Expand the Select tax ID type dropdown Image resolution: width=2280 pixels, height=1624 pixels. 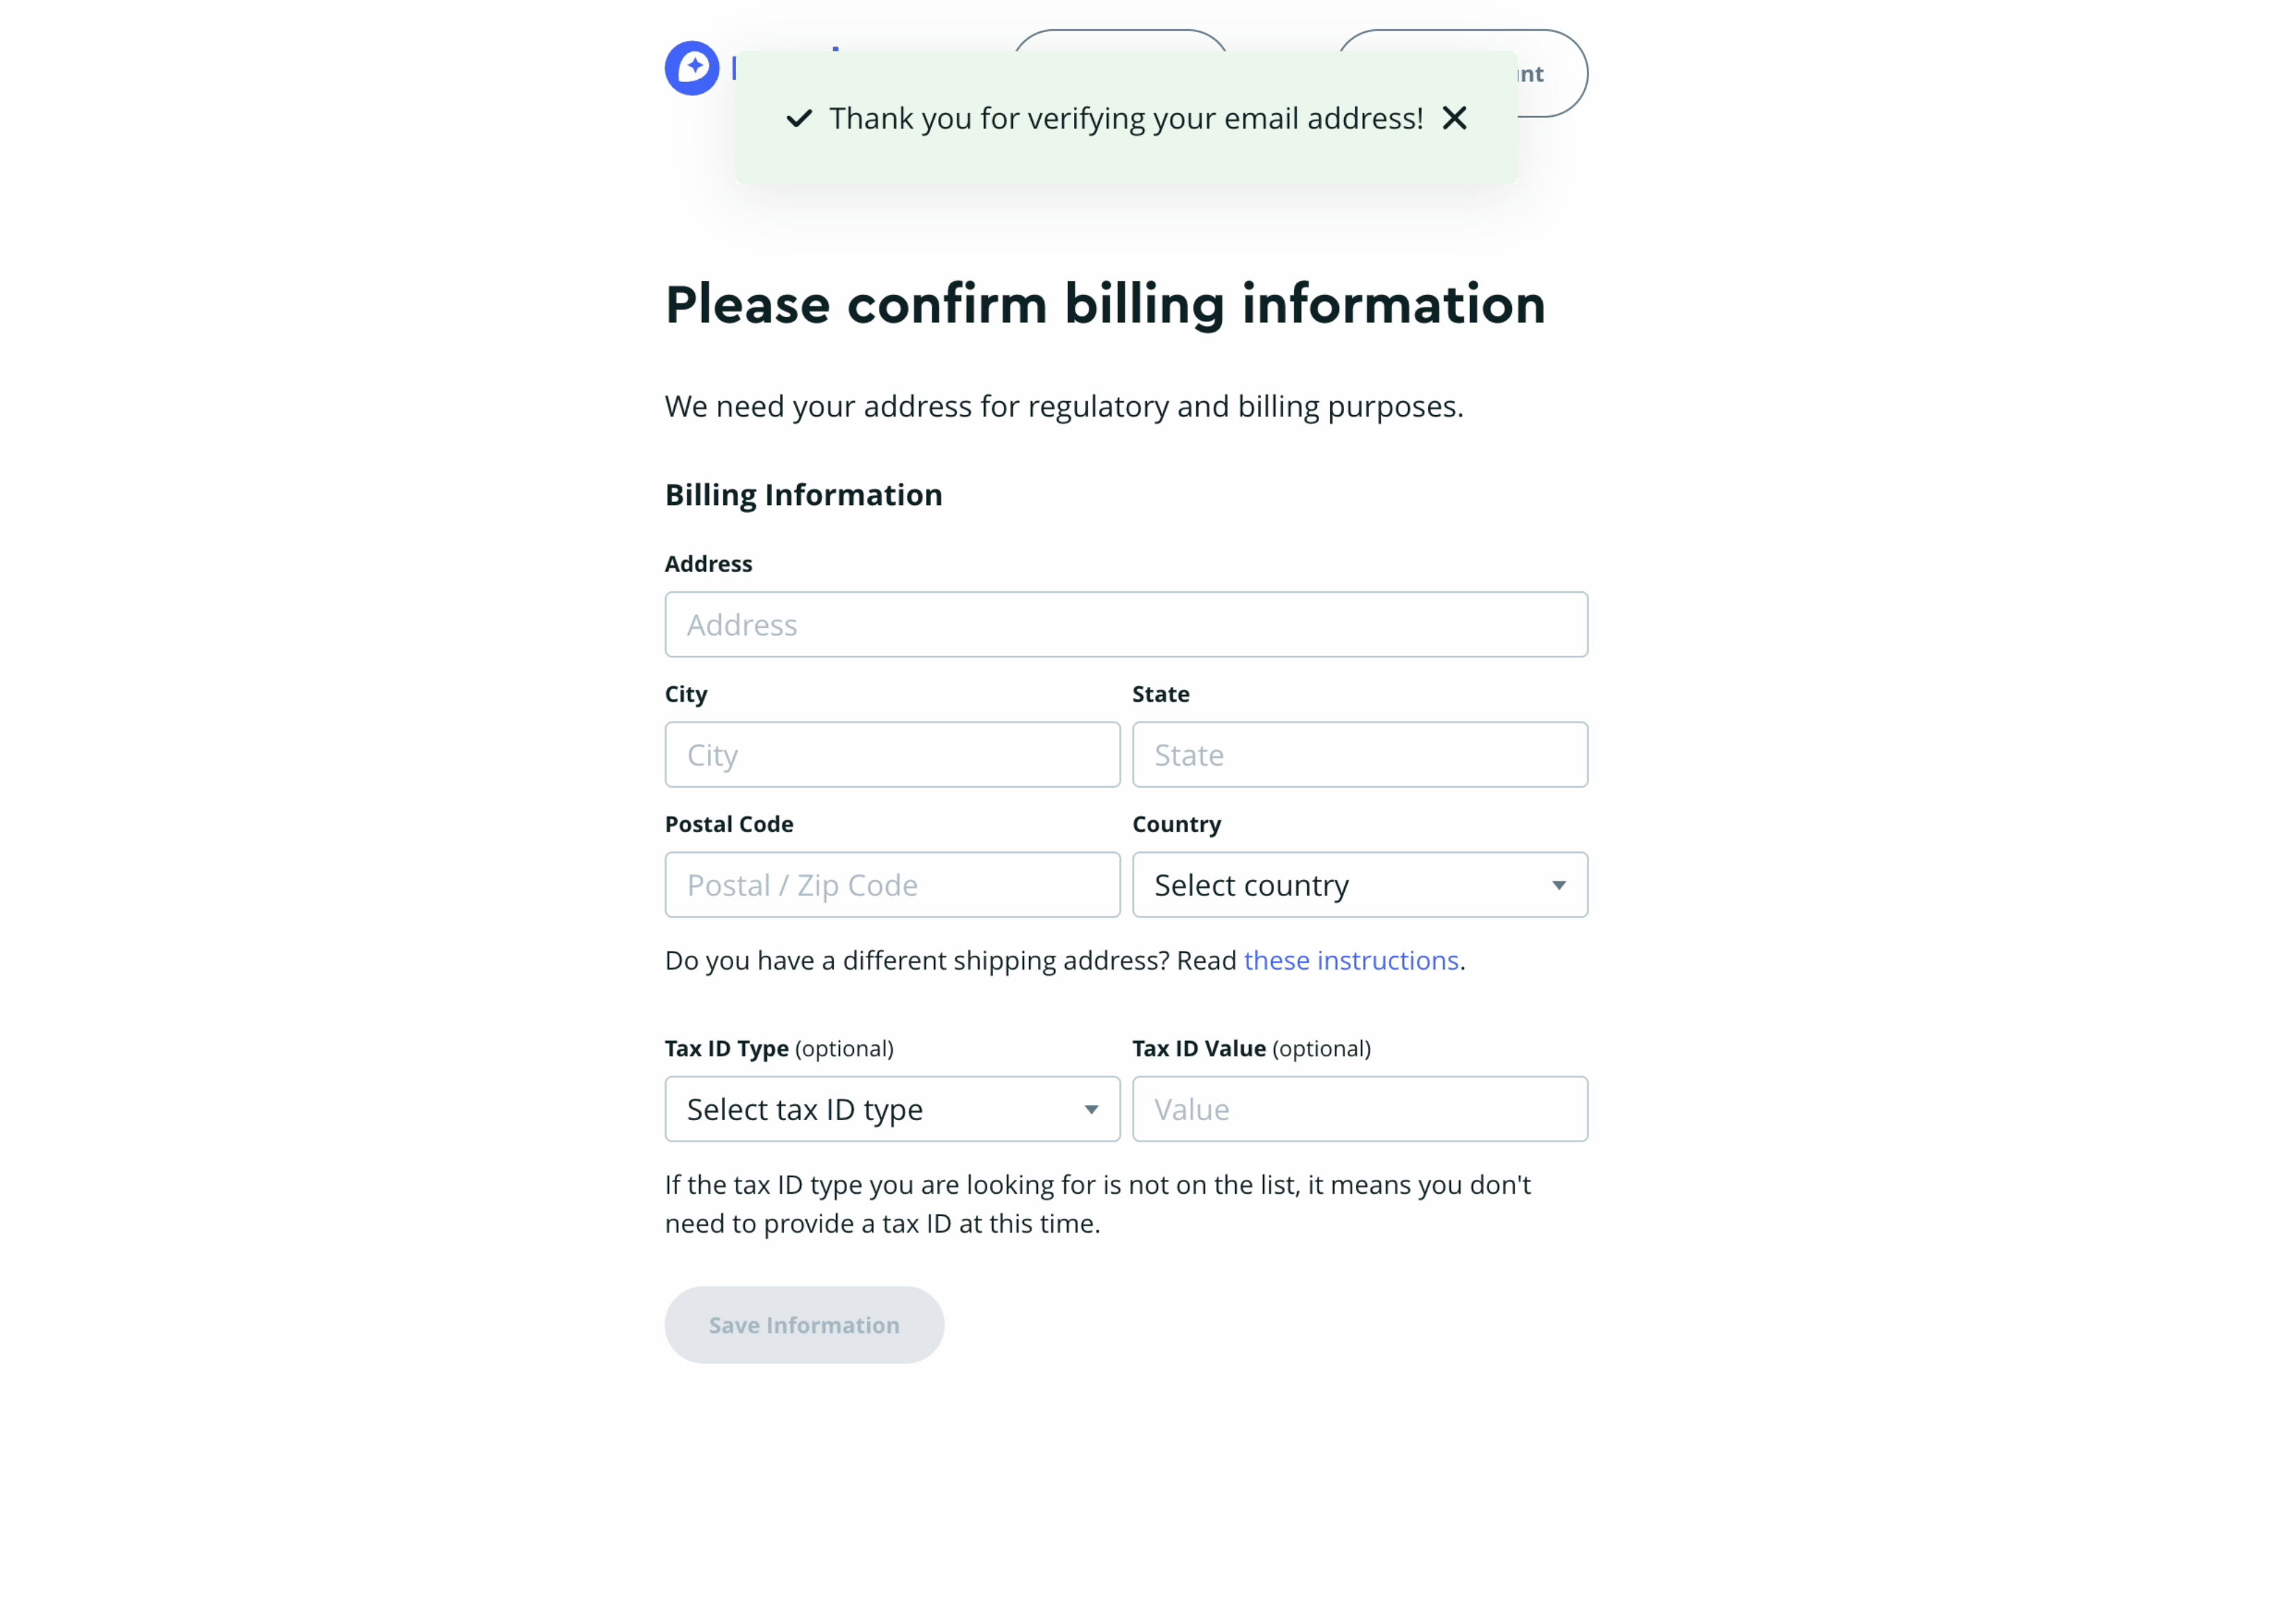pos(871,1108)
